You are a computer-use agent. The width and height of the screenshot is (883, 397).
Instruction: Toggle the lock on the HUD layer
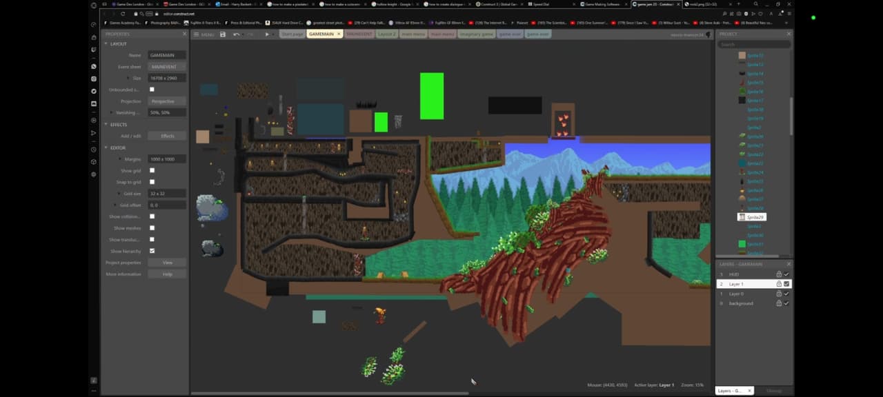click(779, 274)
